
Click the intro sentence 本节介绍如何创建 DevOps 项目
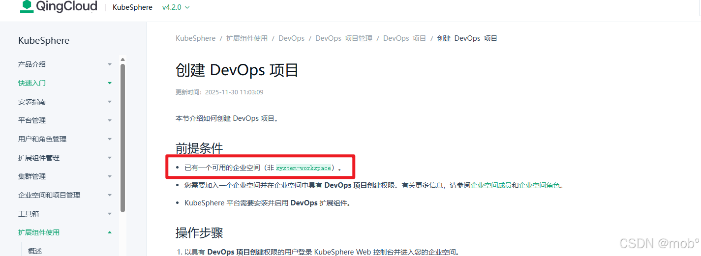tap(227, 118)
